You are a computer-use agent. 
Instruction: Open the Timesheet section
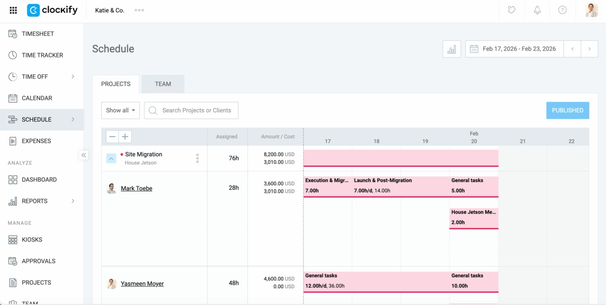(38, 33)
